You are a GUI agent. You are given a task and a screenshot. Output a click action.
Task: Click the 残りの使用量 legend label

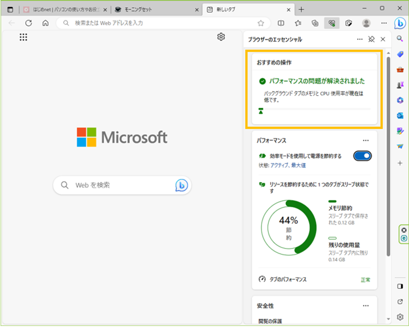[344, 245]
